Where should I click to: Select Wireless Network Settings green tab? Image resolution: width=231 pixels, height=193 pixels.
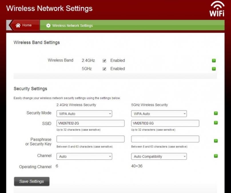coord(132,25)
